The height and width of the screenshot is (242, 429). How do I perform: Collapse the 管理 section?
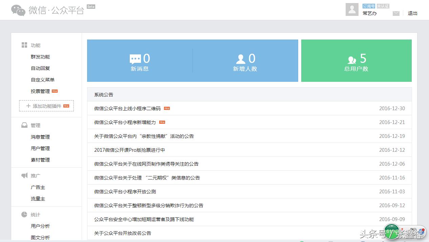pos(35,125)
